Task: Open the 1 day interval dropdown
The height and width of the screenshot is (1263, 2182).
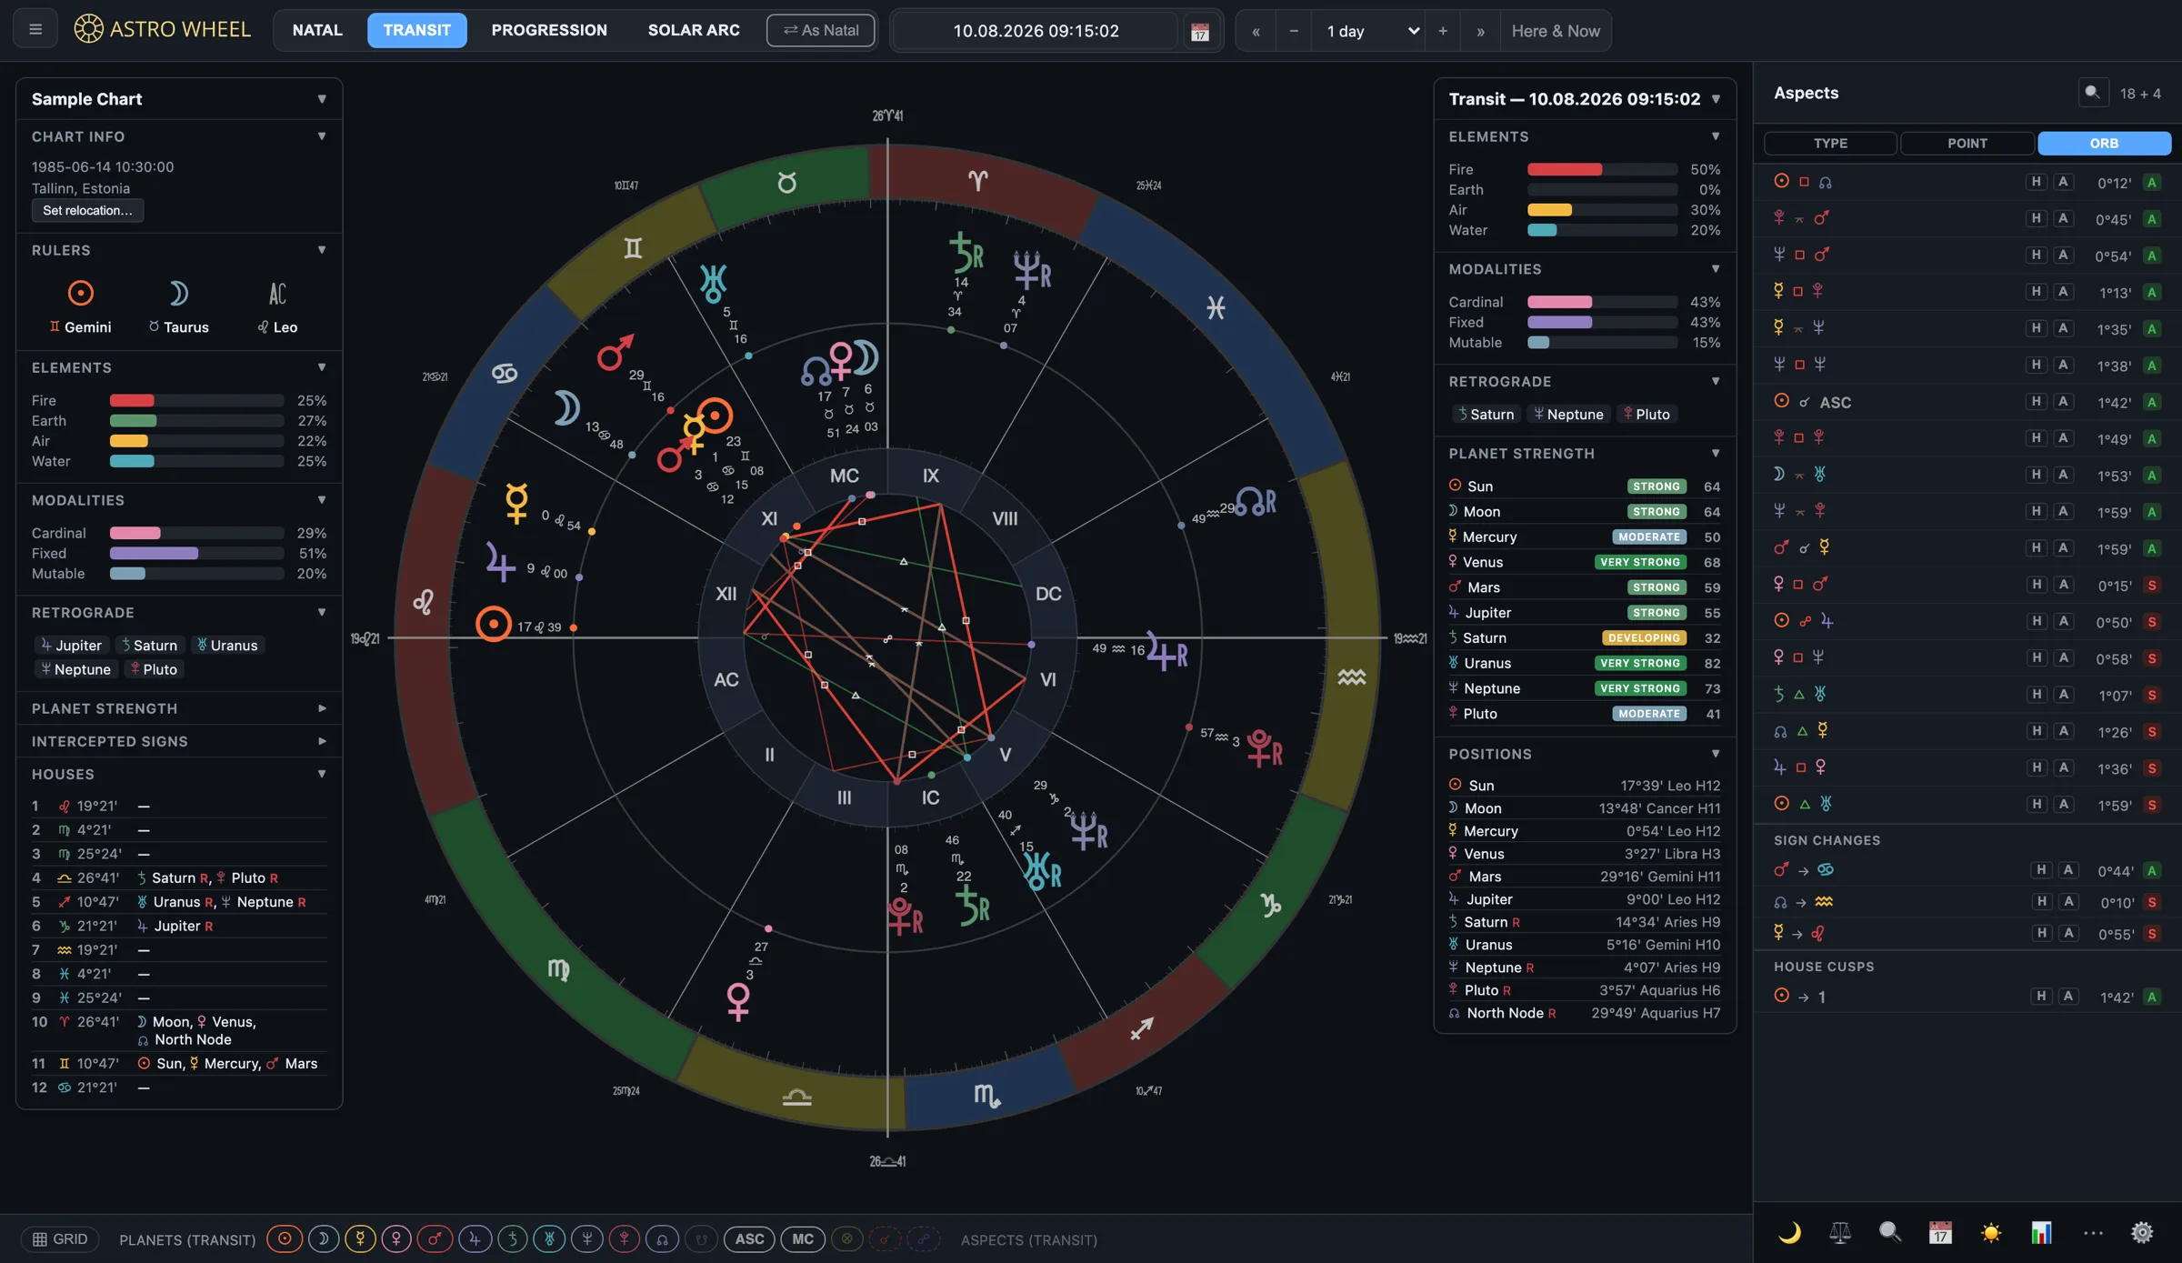Action: tap(1368, 31)
